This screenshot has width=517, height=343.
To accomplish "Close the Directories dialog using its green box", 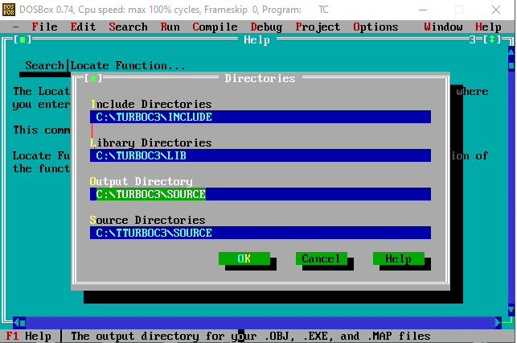I will click(x=93, y=79).
